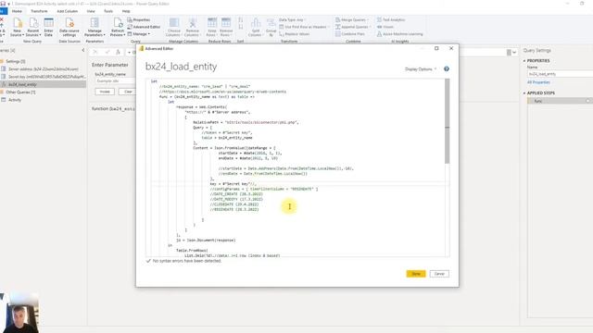The width and height of the screenshot is (593, 333).
Task: Switch to the Tools ribbon tab
Action: coord(108,11)
